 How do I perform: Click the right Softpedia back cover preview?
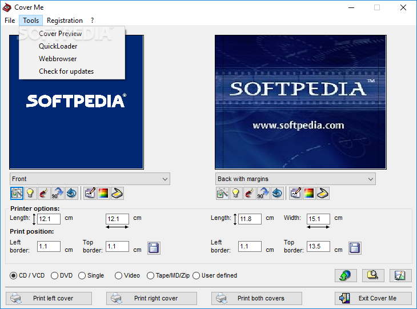(300, 102)
